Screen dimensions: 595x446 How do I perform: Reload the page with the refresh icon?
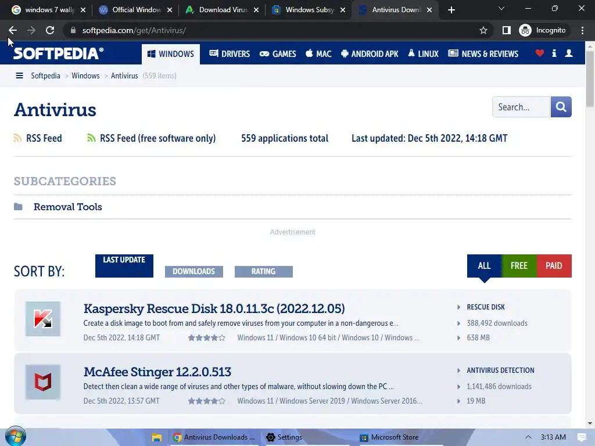coord(50,30)
